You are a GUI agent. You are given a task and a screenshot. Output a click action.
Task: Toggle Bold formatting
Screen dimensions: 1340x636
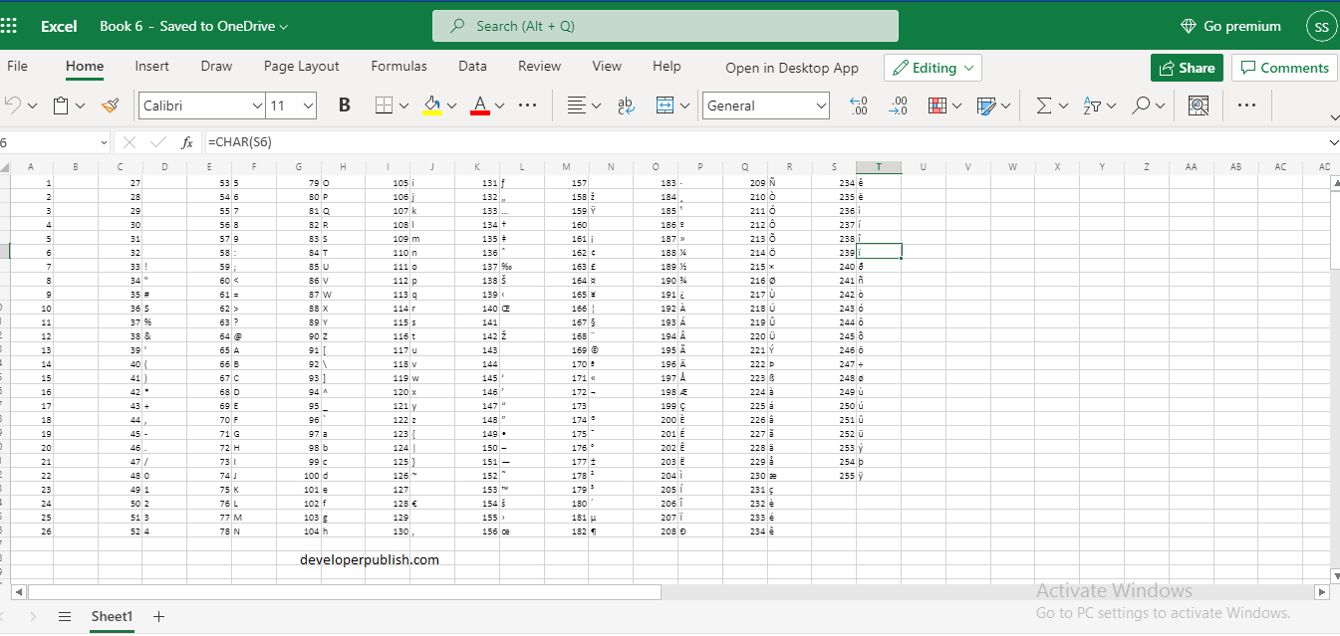pyautogui.click(x=345, y=106)
